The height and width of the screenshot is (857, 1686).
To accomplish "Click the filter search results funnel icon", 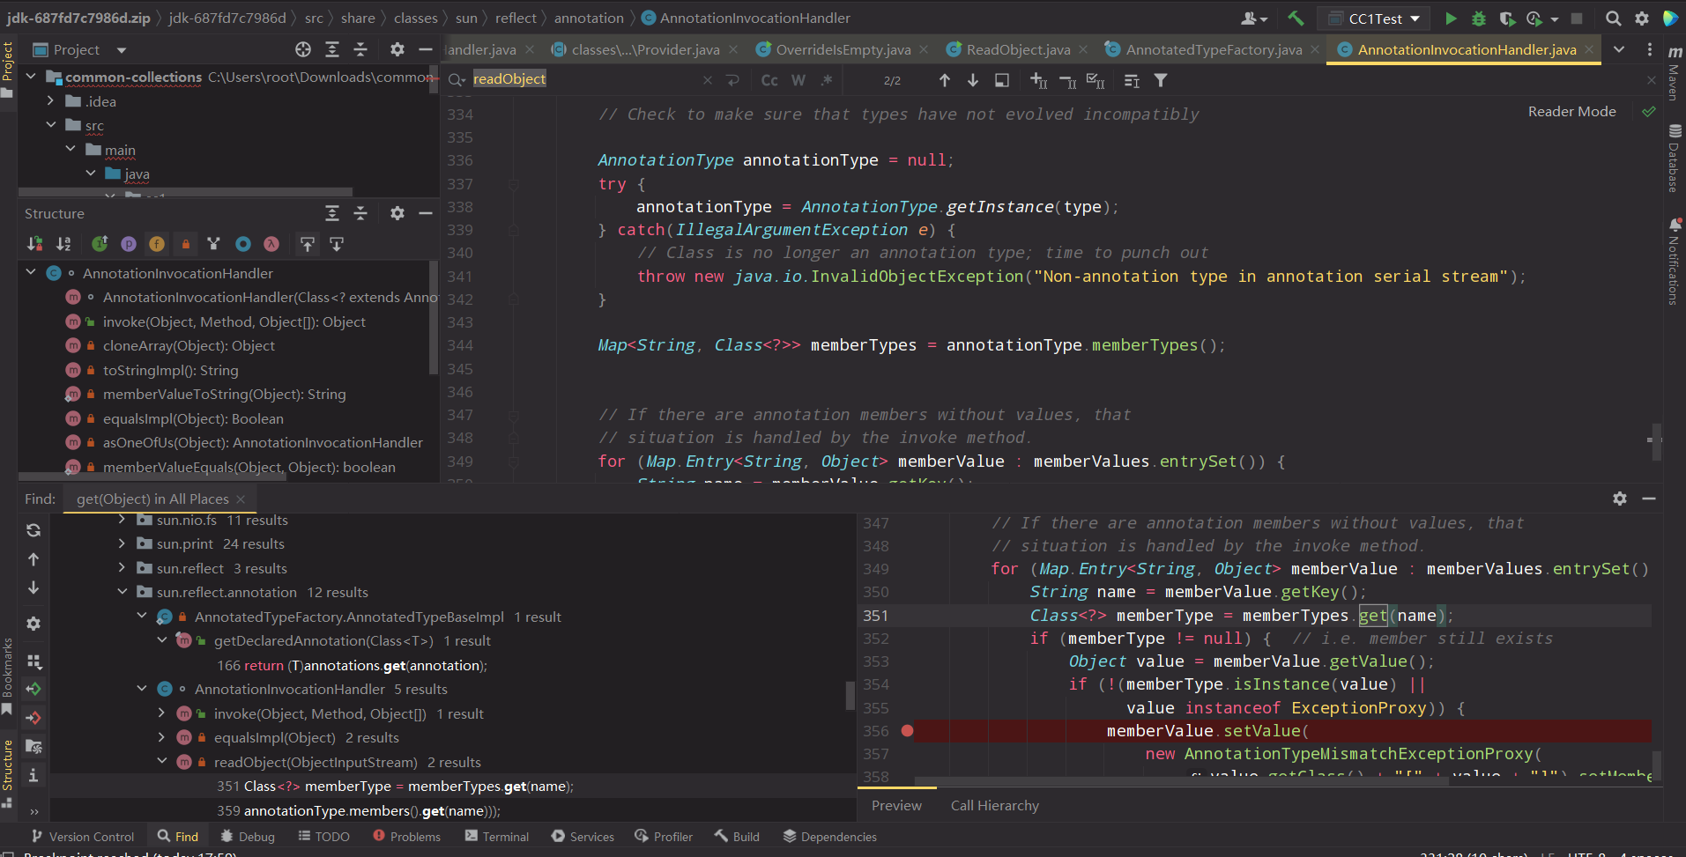I will pos(1161,80).
